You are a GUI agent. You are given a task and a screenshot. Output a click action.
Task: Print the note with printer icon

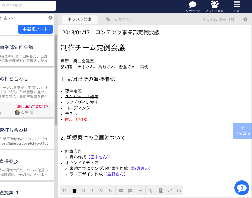pyautogui.click(x=179, y=191)
